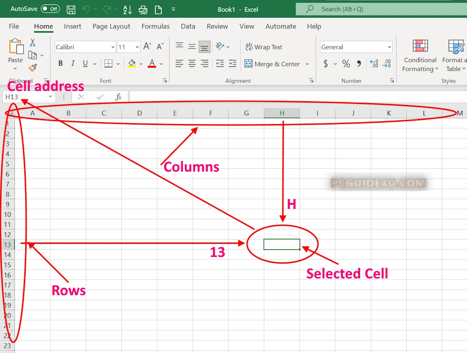Switch to the Insert tab
This screenshot has width=467, height=353.
coord(72,27)
